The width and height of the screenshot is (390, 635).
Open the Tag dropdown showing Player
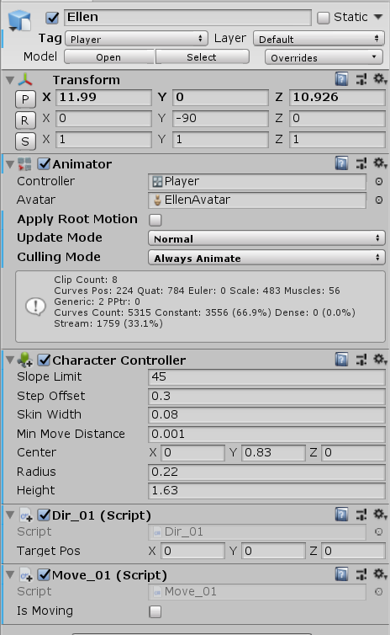tap(137, 39)
